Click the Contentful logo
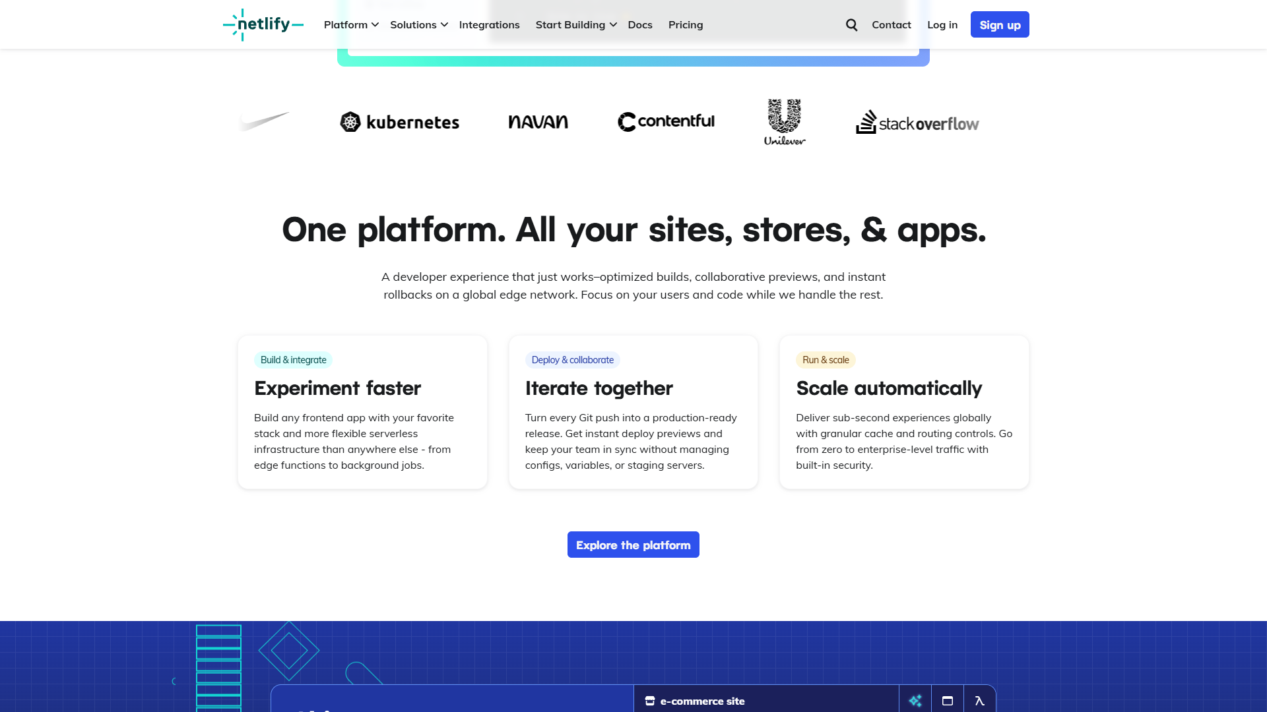 (x=665, y=121)
